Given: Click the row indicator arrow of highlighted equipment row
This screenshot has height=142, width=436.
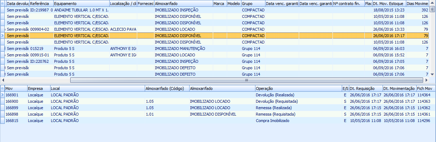Looking at the screenshot, I should pyautogui.click(x=3, y=36).
